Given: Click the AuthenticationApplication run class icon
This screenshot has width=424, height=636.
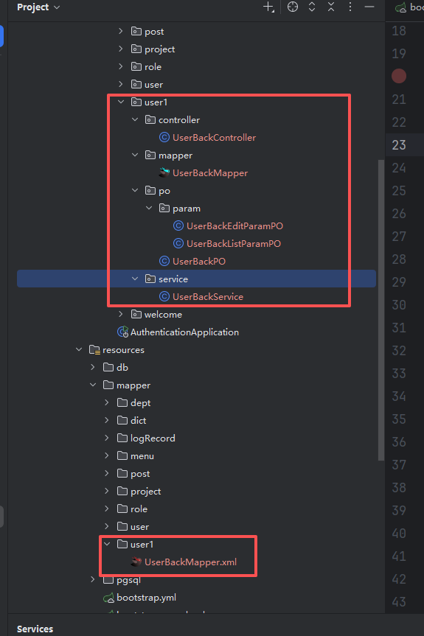Looking at the screenshot, I should 122,332.
